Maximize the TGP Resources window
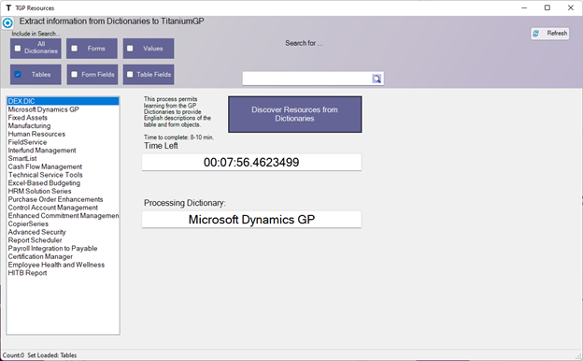Viewport: 583px width, 361px height. coord(547,7)
